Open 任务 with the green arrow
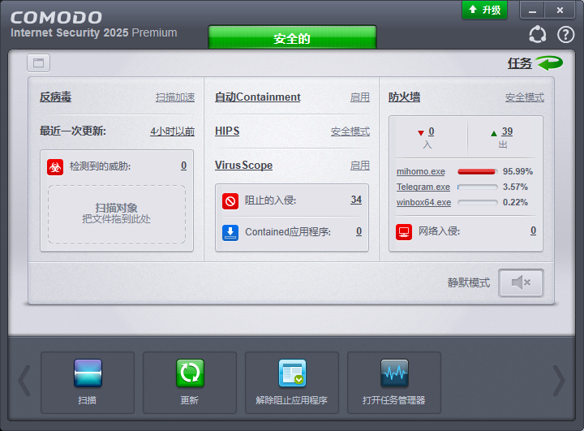Screen dimensions: 584x431 click(x=535, y=63)
